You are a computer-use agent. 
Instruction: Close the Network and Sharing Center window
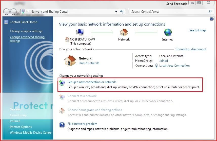[208, 3]
